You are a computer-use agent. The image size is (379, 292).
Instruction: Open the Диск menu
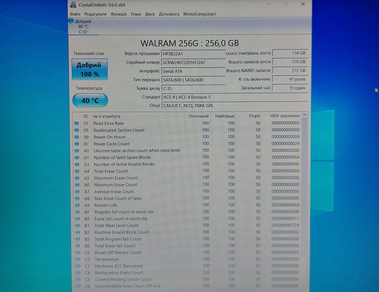[150, 14]
